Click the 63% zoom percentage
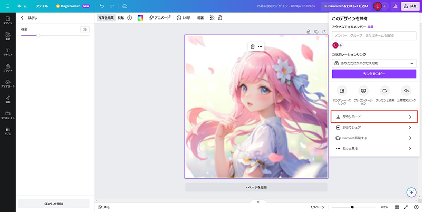 385,207
